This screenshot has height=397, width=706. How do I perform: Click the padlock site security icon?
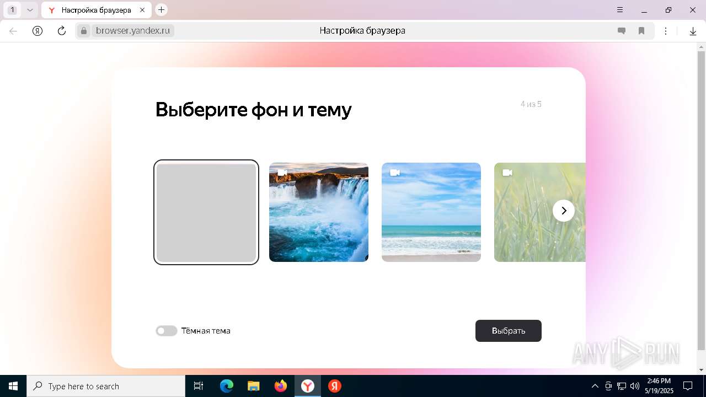84,31
